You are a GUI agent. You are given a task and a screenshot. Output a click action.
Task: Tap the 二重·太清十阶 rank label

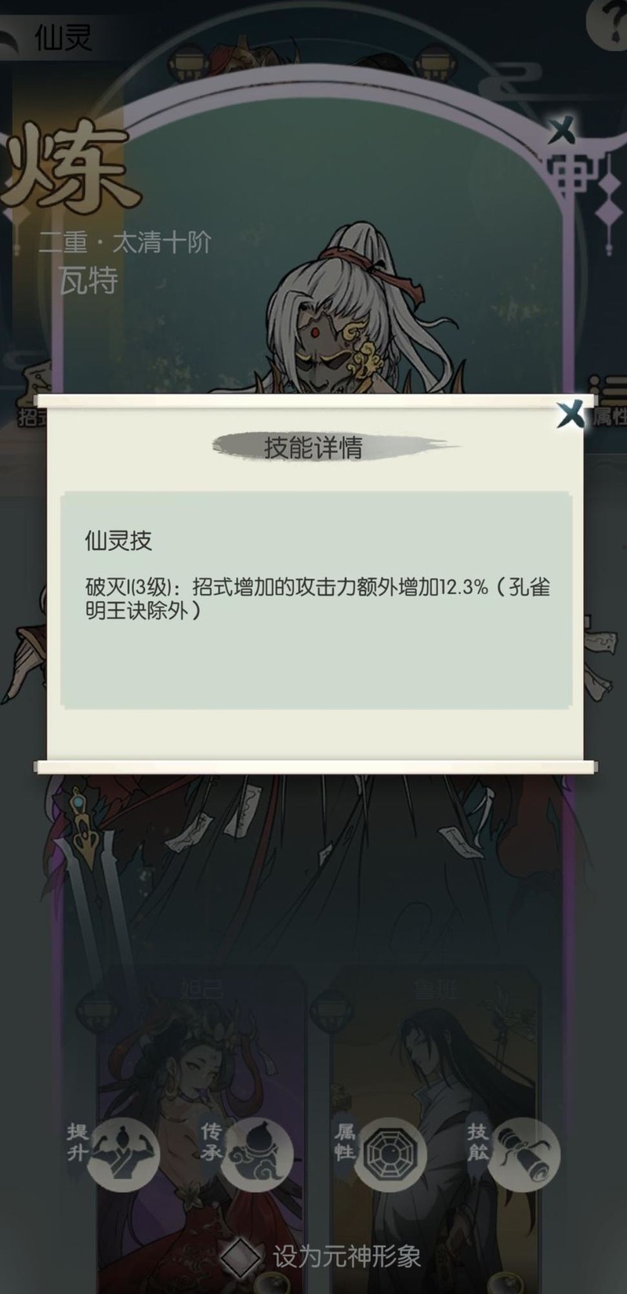[125, 242]
